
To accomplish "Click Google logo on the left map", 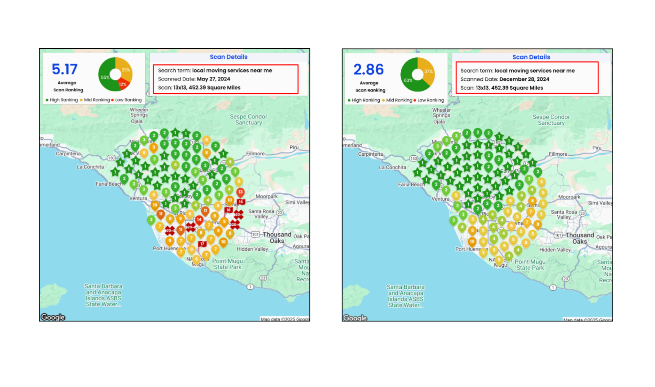I will (53, 317).
